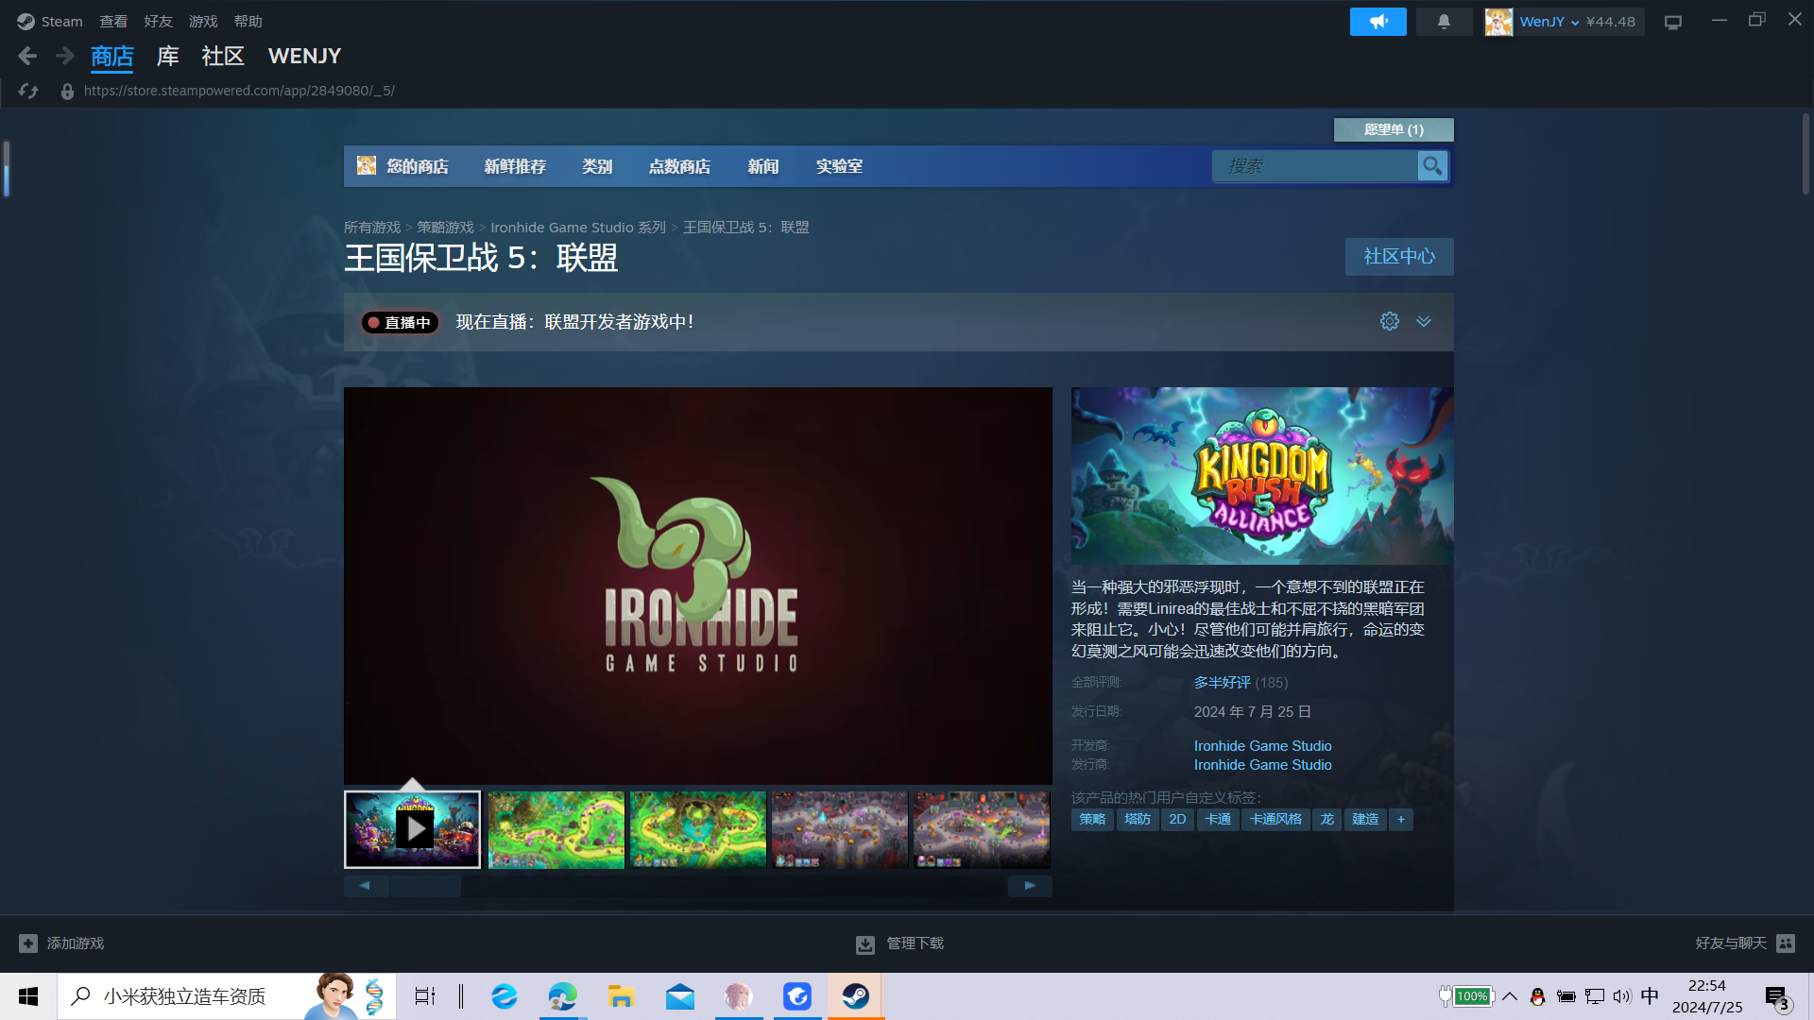Click the announcements megaphone icon
The height and width of the screenshot is (1020, 1814).
coord(1378,22)
